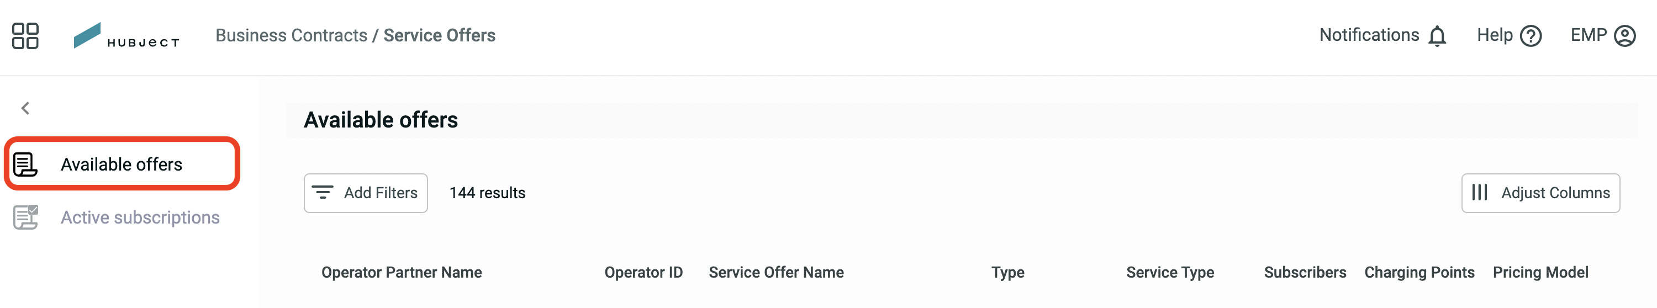
Task: Sort by Charging Points column header
Action: pyautogui.click(x=1419, y=273)
